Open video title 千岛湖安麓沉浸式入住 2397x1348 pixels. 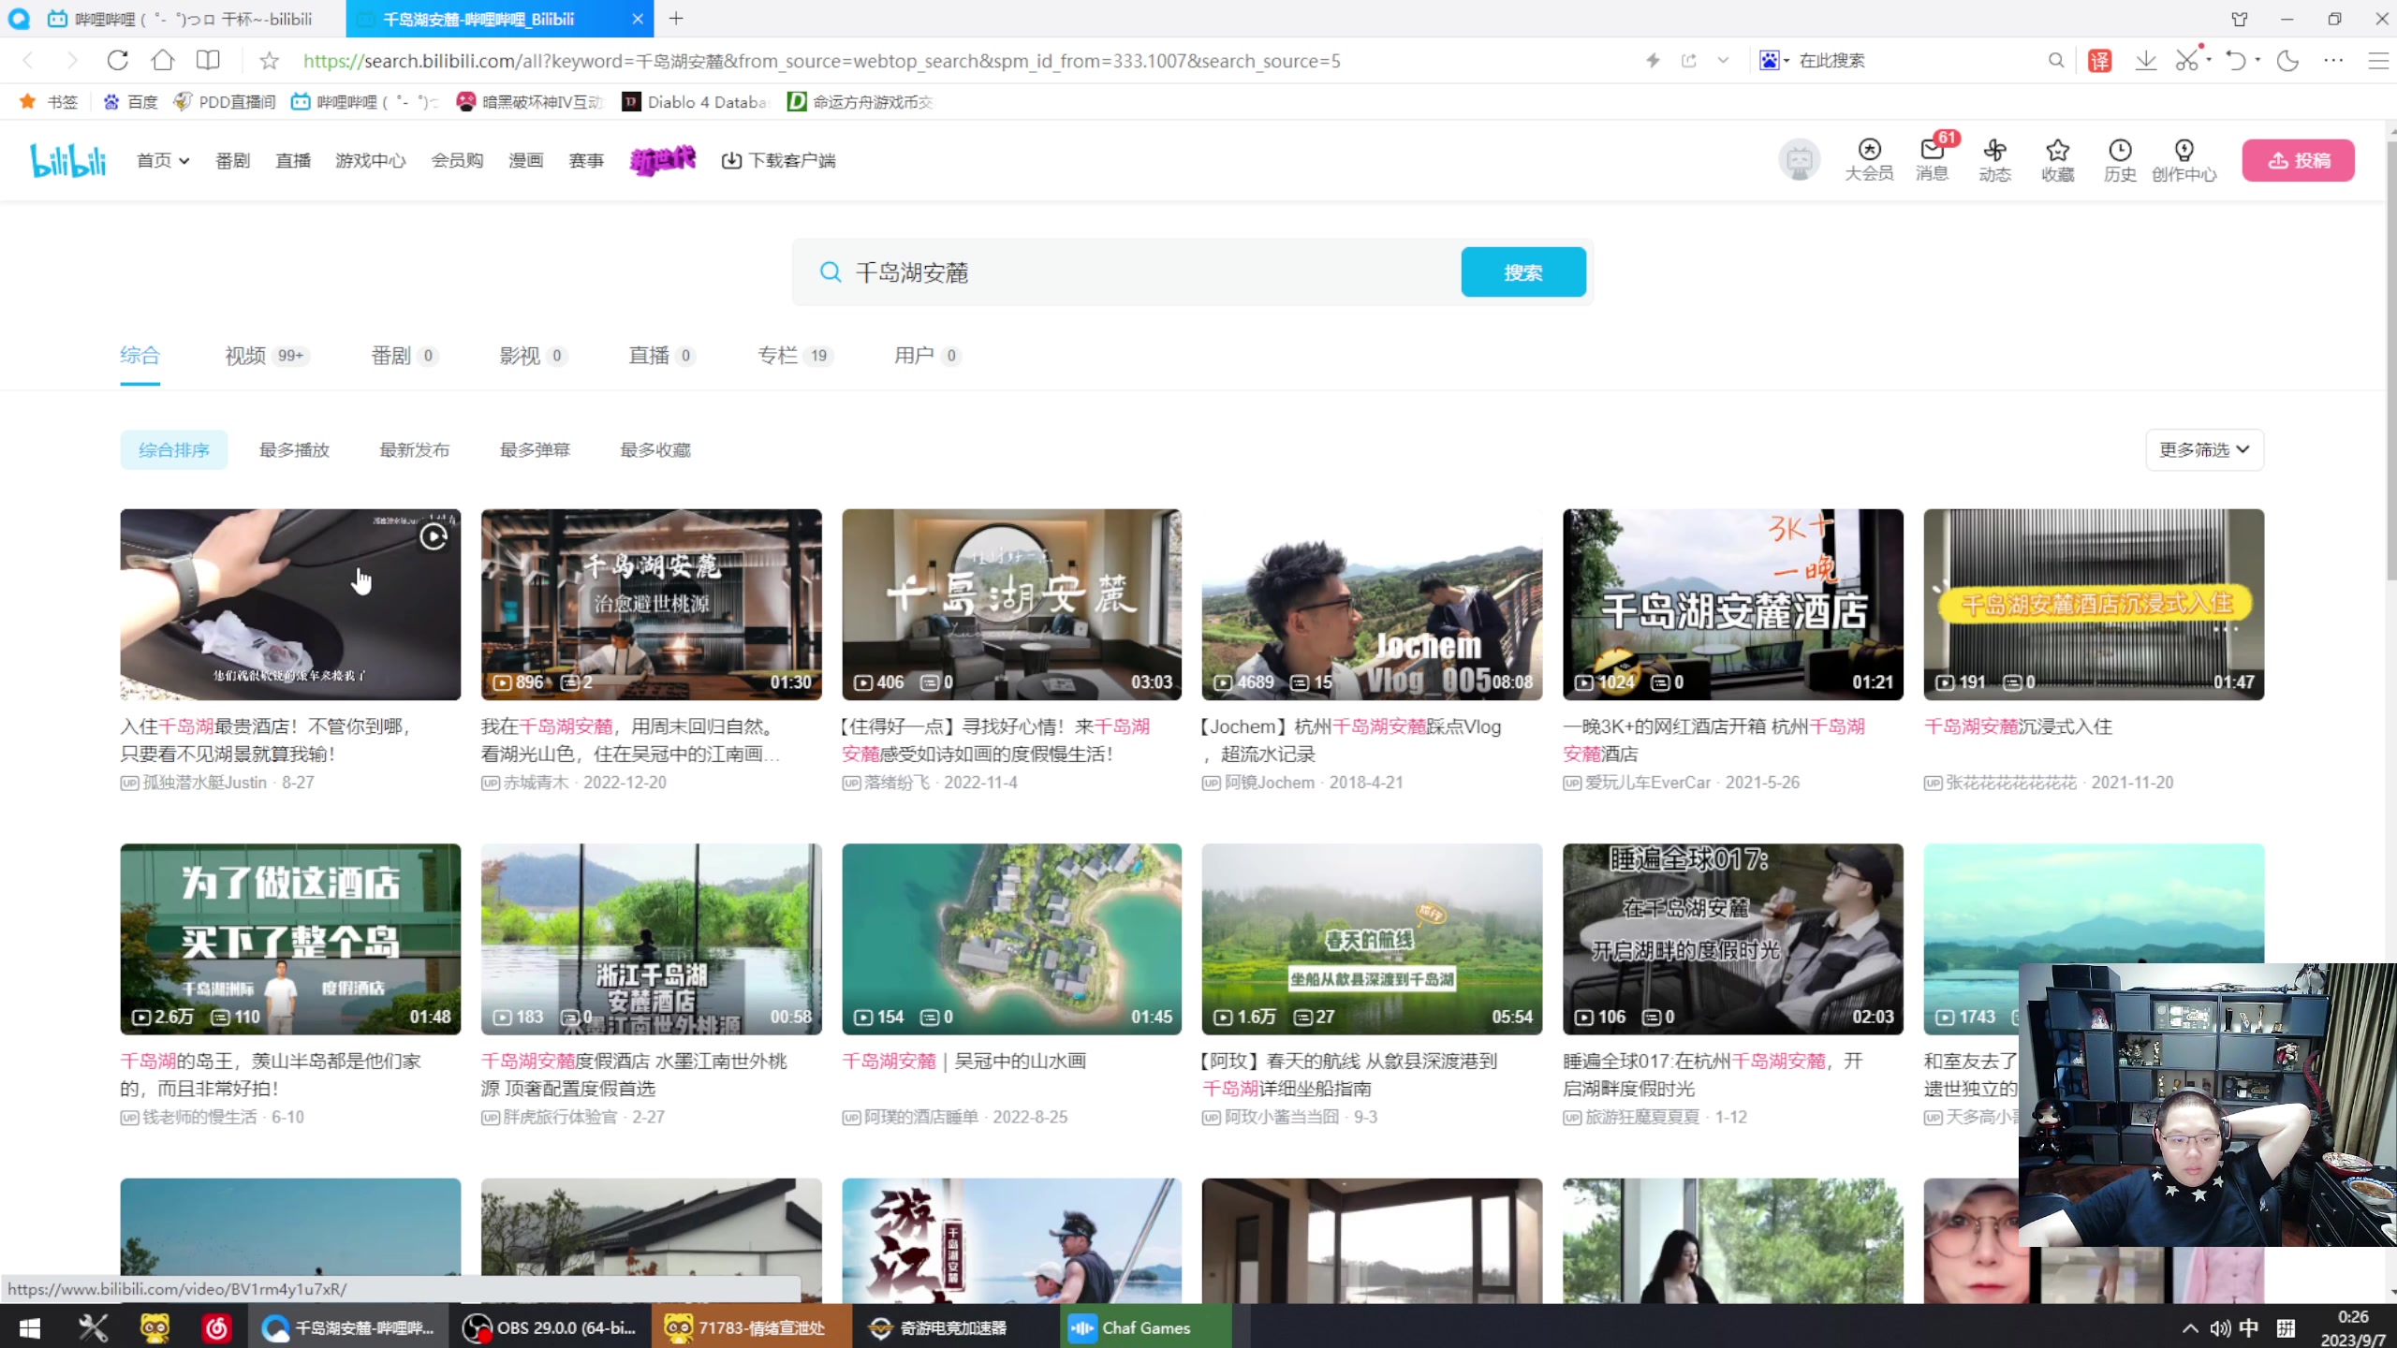2018,726
